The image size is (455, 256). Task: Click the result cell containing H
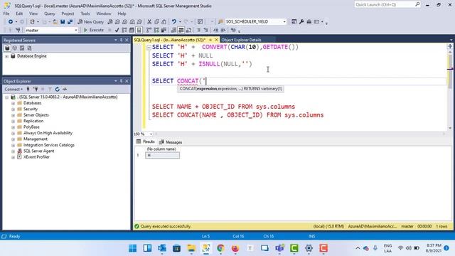(162, 155)
